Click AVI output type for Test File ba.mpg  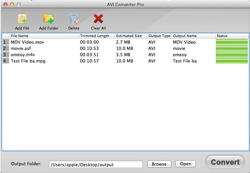[152, 61]
